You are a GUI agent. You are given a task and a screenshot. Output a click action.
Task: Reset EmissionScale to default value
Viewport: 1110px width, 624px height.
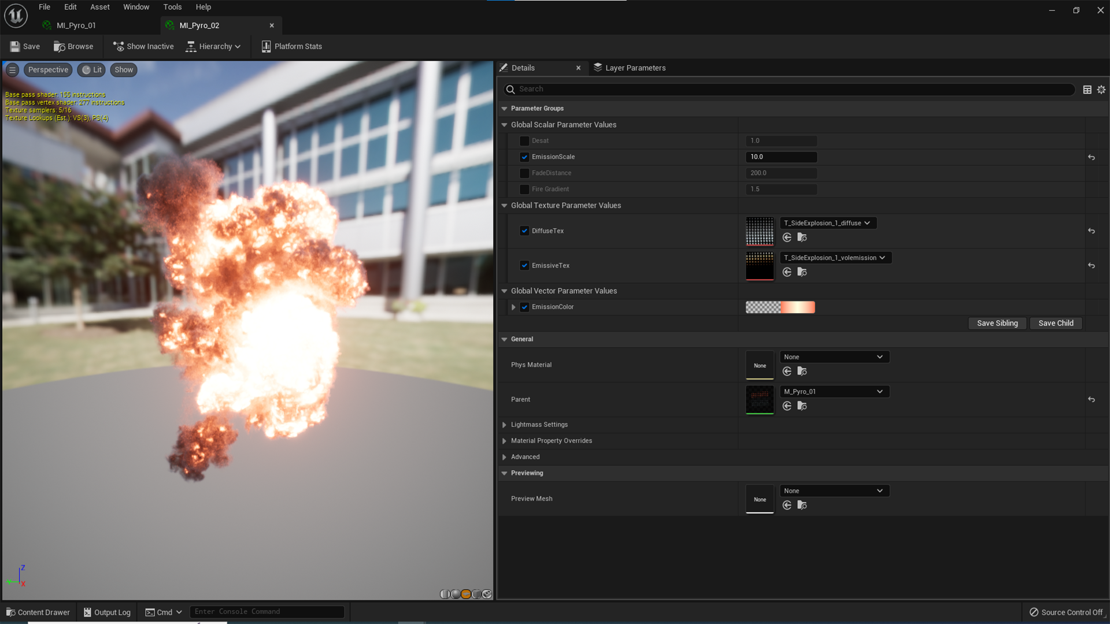(x=1091, y=157)
